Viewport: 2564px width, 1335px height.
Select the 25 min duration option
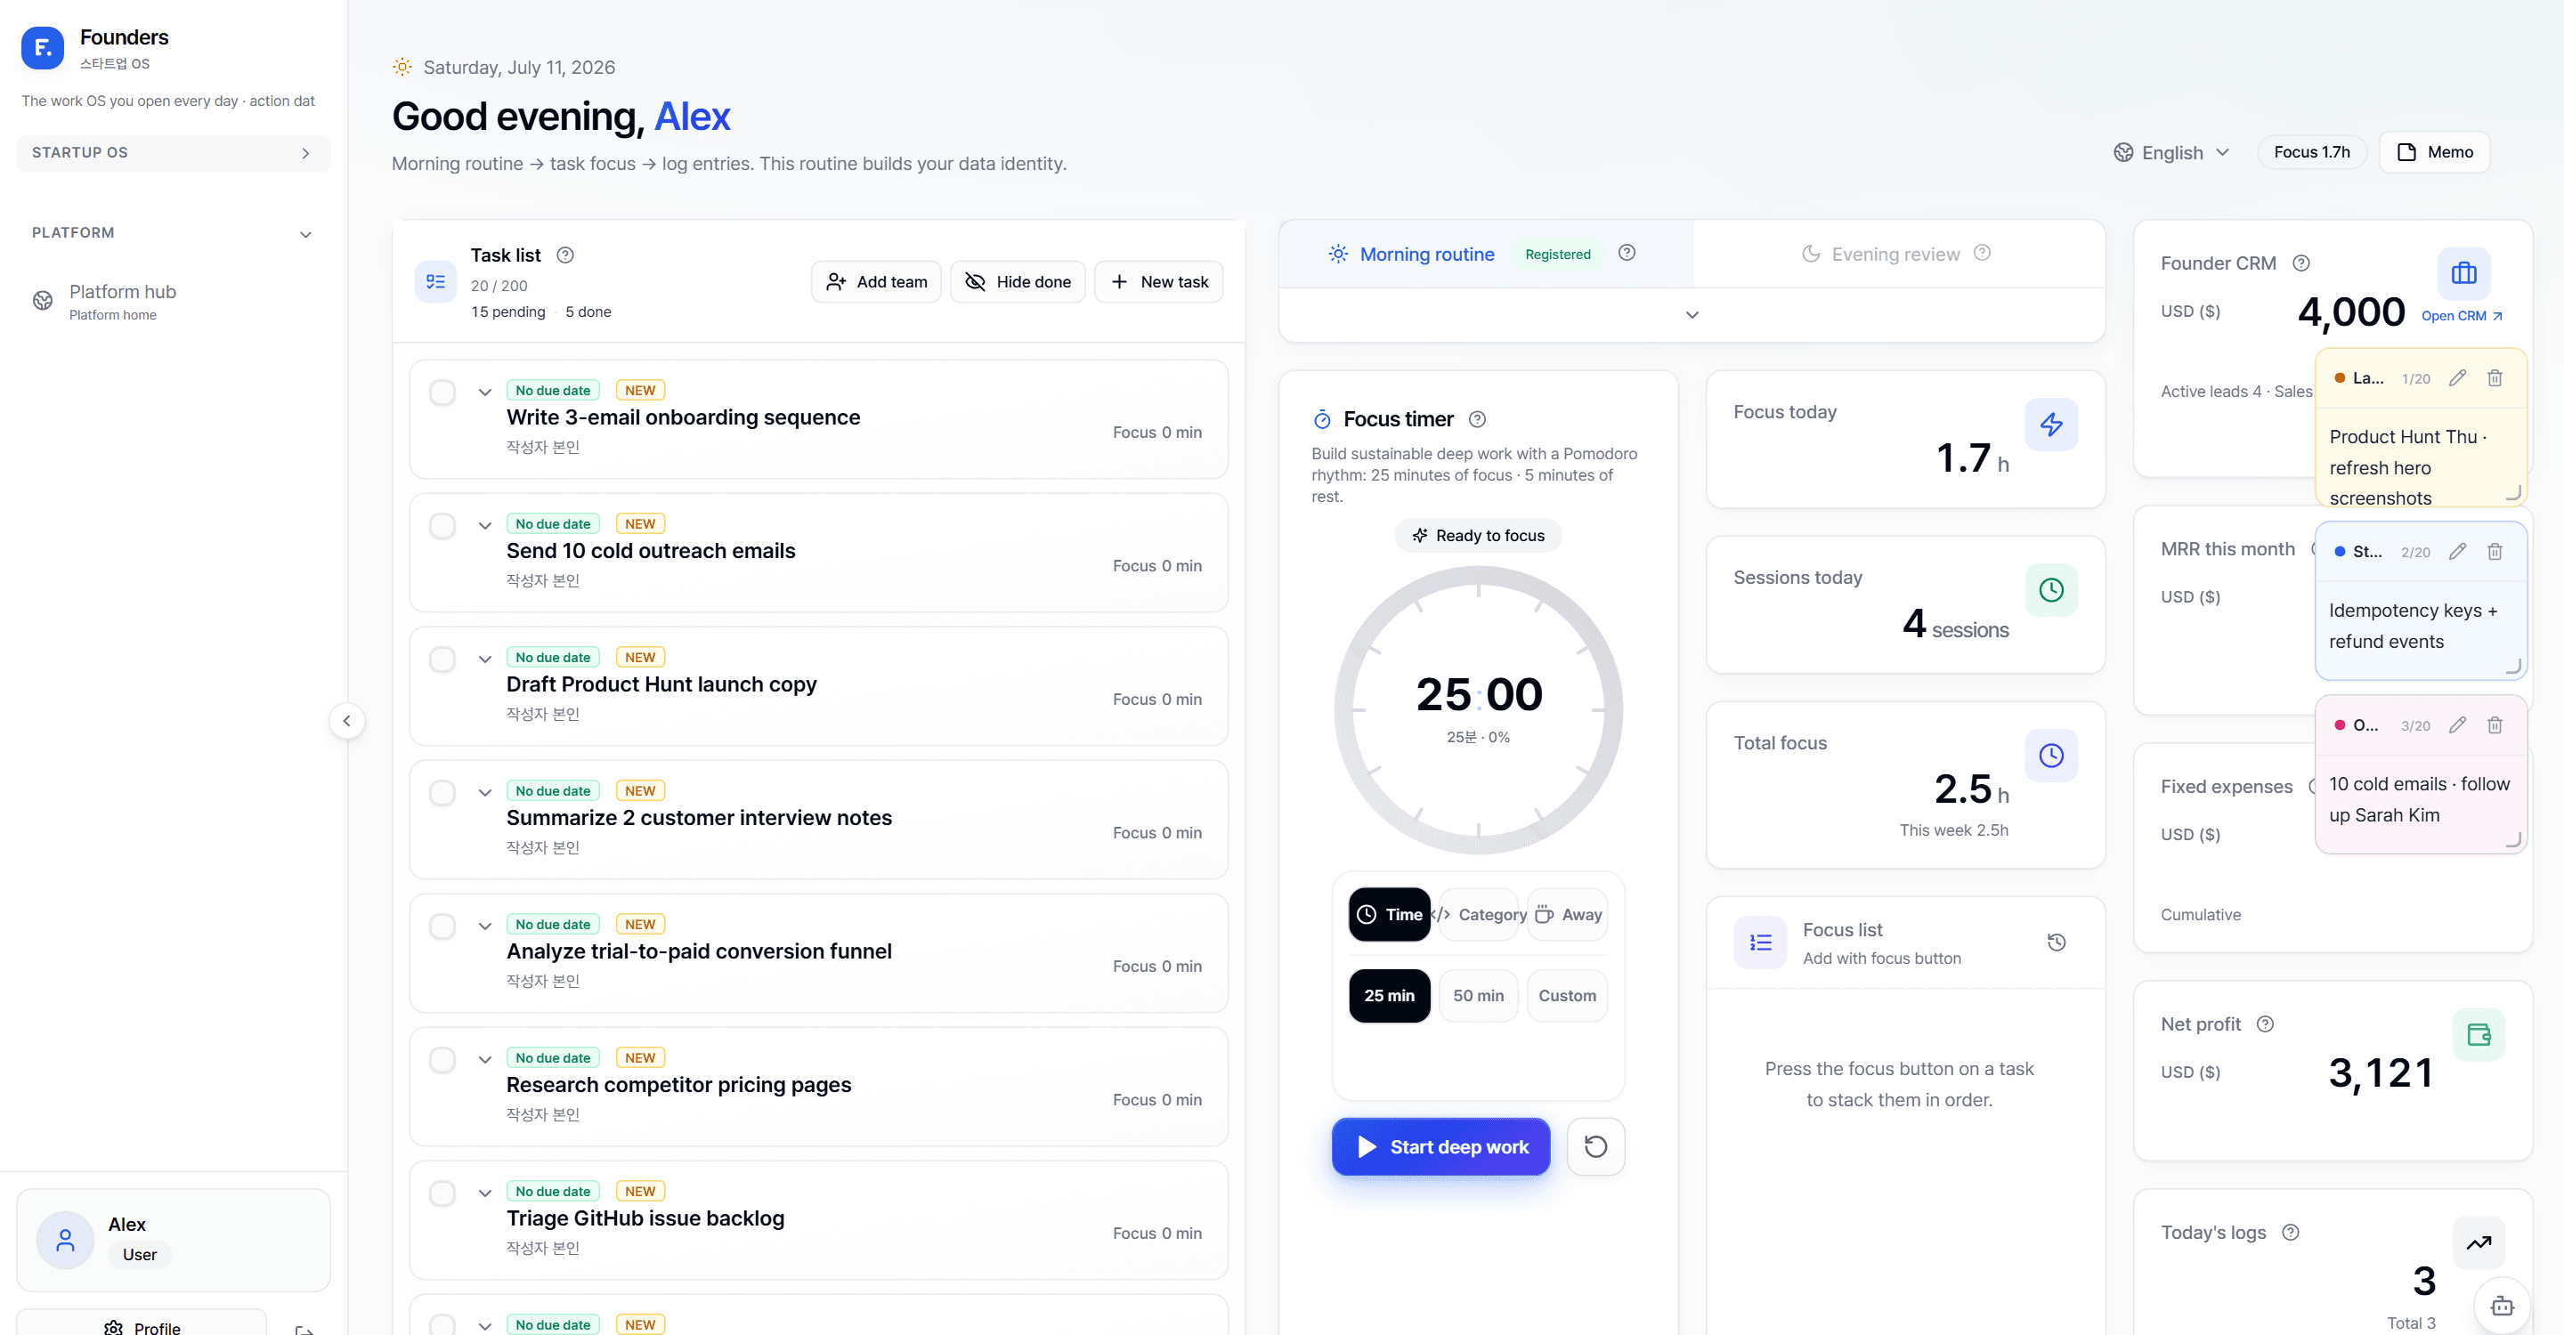point(1389,995)
